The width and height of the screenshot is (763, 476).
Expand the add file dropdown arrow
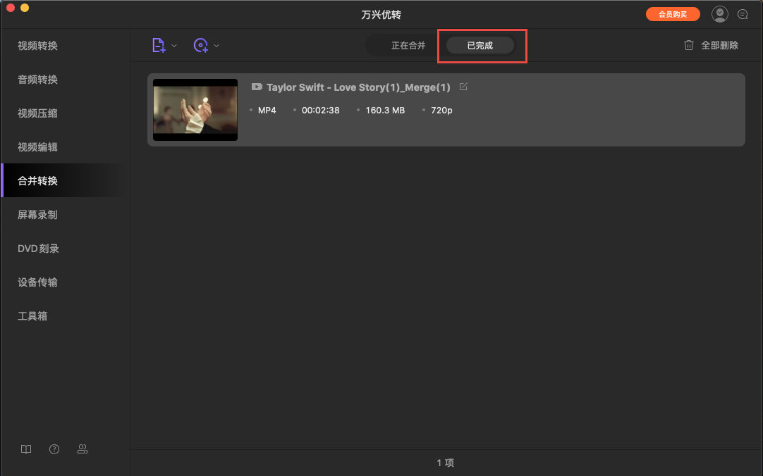point(174,46)
